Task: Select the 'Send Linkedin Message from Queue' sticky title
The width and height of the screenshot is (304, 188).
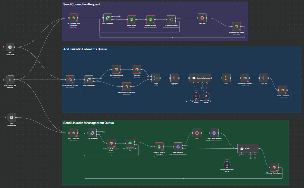Action: pos(88,123)
